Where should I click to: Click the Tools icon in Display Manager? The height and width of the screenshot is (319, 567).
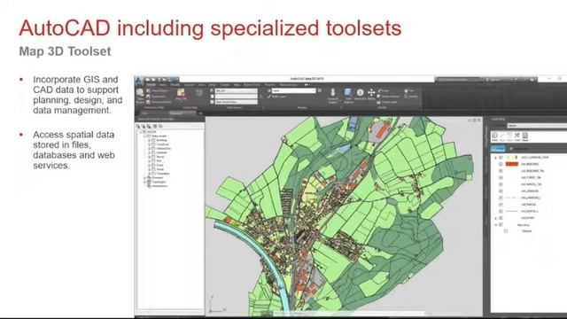pyautogui.click(x=517, y=136)
